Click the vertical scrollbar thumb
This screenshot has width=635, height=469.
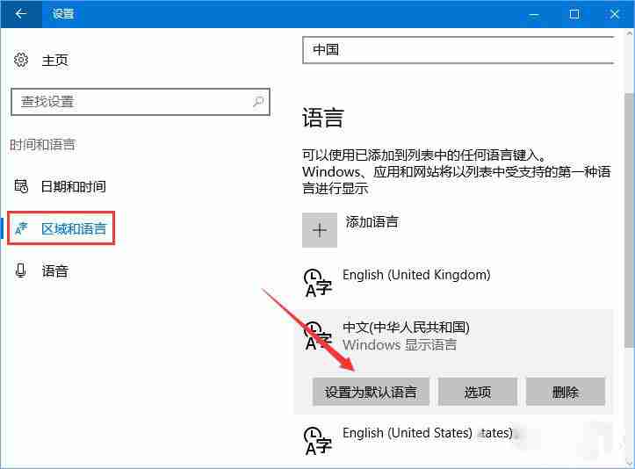pyautogui.click(x=629, y=220)
